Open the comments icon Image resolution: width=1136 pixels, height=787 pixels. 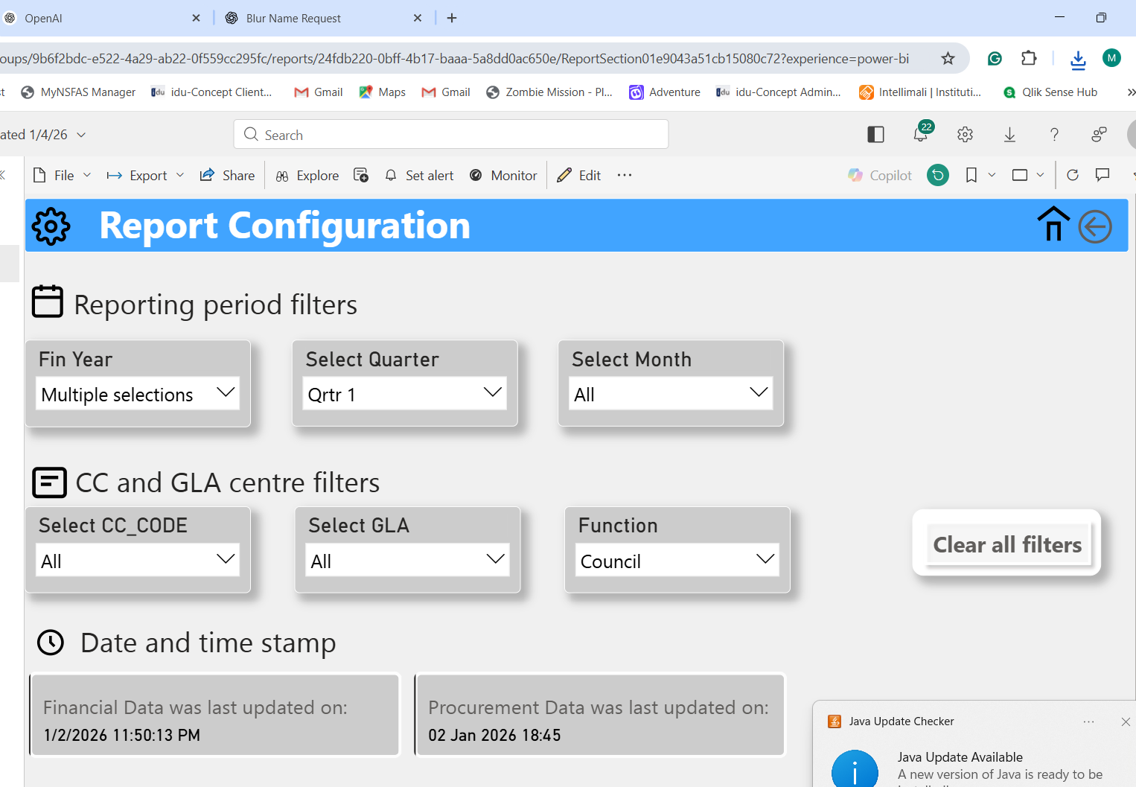[1103, 175]
